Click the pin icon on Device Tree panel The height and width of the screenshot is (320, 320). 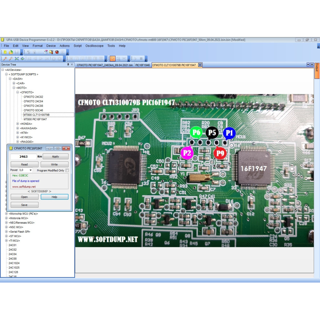pyautogui.click(x=68, y=65)
